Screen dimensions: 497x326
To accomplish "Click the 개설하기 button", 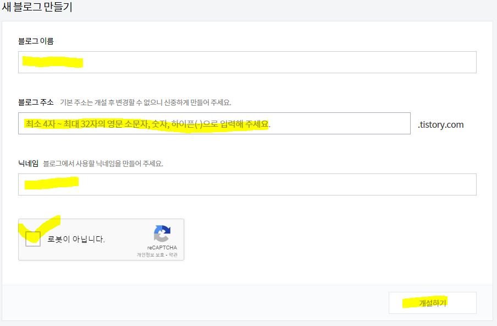I will point(432,302).
